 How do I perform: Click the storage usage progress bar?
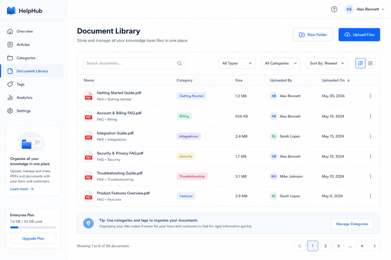33,227
